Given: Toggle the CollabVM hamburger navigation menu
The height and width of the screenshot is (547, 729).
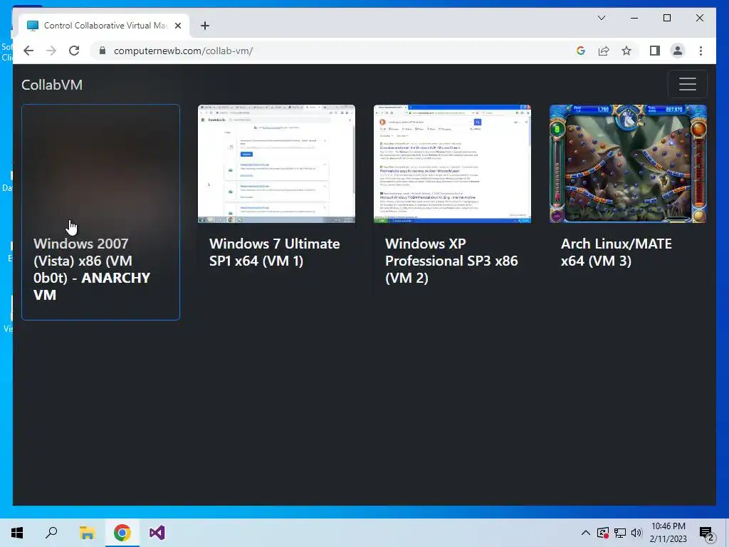Looking at the screenshot, I should click(x=687, y=84).
